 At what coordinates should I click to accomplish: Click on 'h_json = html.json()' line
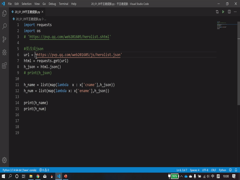pyautogui.click(x=42, y=67)
